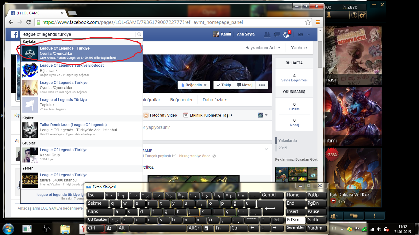
Task: Reload the page in Chrome
Action: (29, 22)
